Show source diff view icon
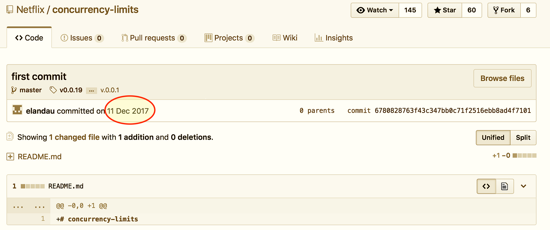This screenshot has height=230, width=550. (x=486, y=186)
